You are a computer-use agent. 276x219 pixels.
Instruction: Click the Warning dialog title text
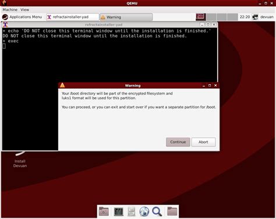click(133, 85)
